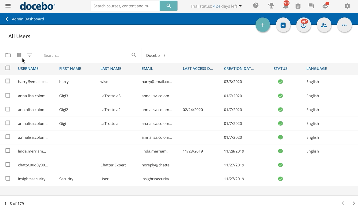The width and height of the screenshot is (358, 209).
Task: Click the 1 - 8 of 179 counter
Action: click(14, 204)
